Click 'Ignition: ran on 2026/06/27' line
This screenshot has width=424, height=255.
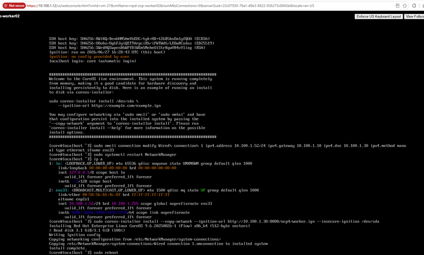107,52
